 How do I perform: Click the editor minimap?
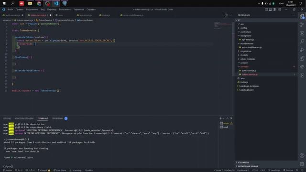(x=223, y=25)
